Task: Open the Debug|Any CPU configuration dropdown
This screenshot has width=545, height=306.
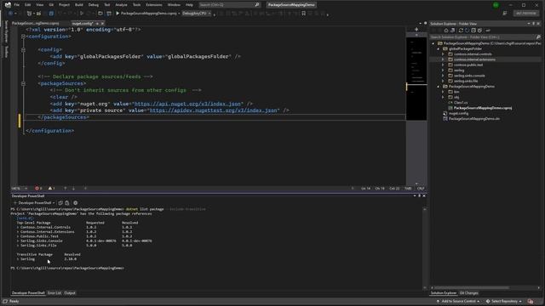Action: pyautogui.click(x=197, y=14)
